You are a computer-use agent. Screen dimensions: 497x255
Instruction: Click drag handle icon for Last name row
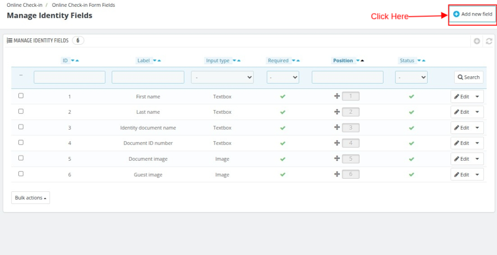coord(337,111)
